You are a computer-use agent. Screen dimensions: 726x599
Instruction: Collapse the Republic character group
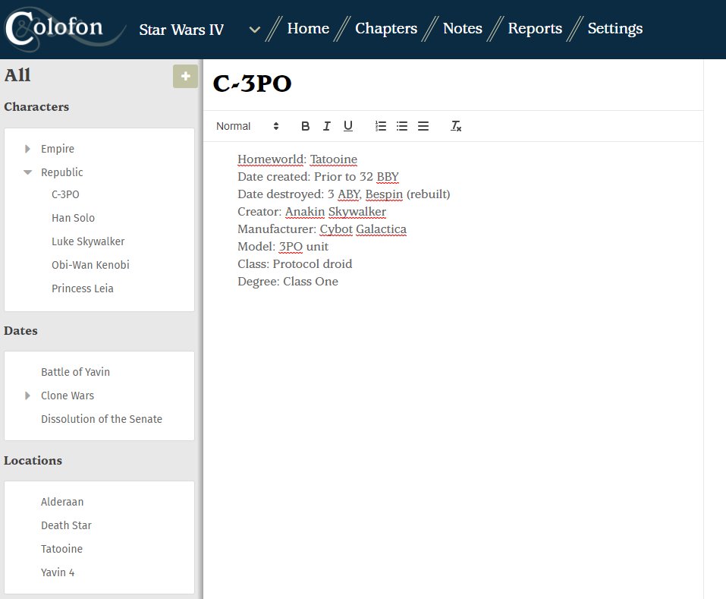coord(27,172)
